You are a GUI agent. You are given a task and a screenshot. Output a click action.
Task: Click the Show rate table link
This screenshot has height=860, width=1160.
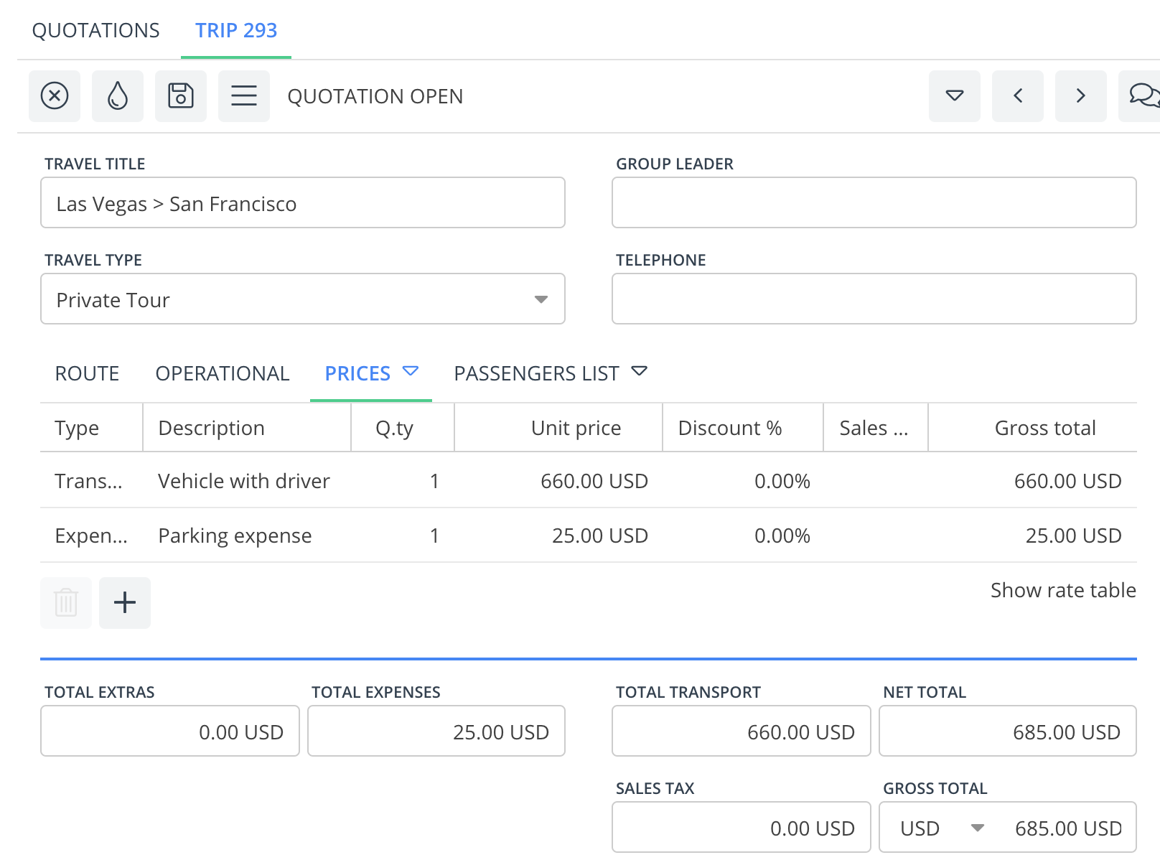tap(1062, 590)
